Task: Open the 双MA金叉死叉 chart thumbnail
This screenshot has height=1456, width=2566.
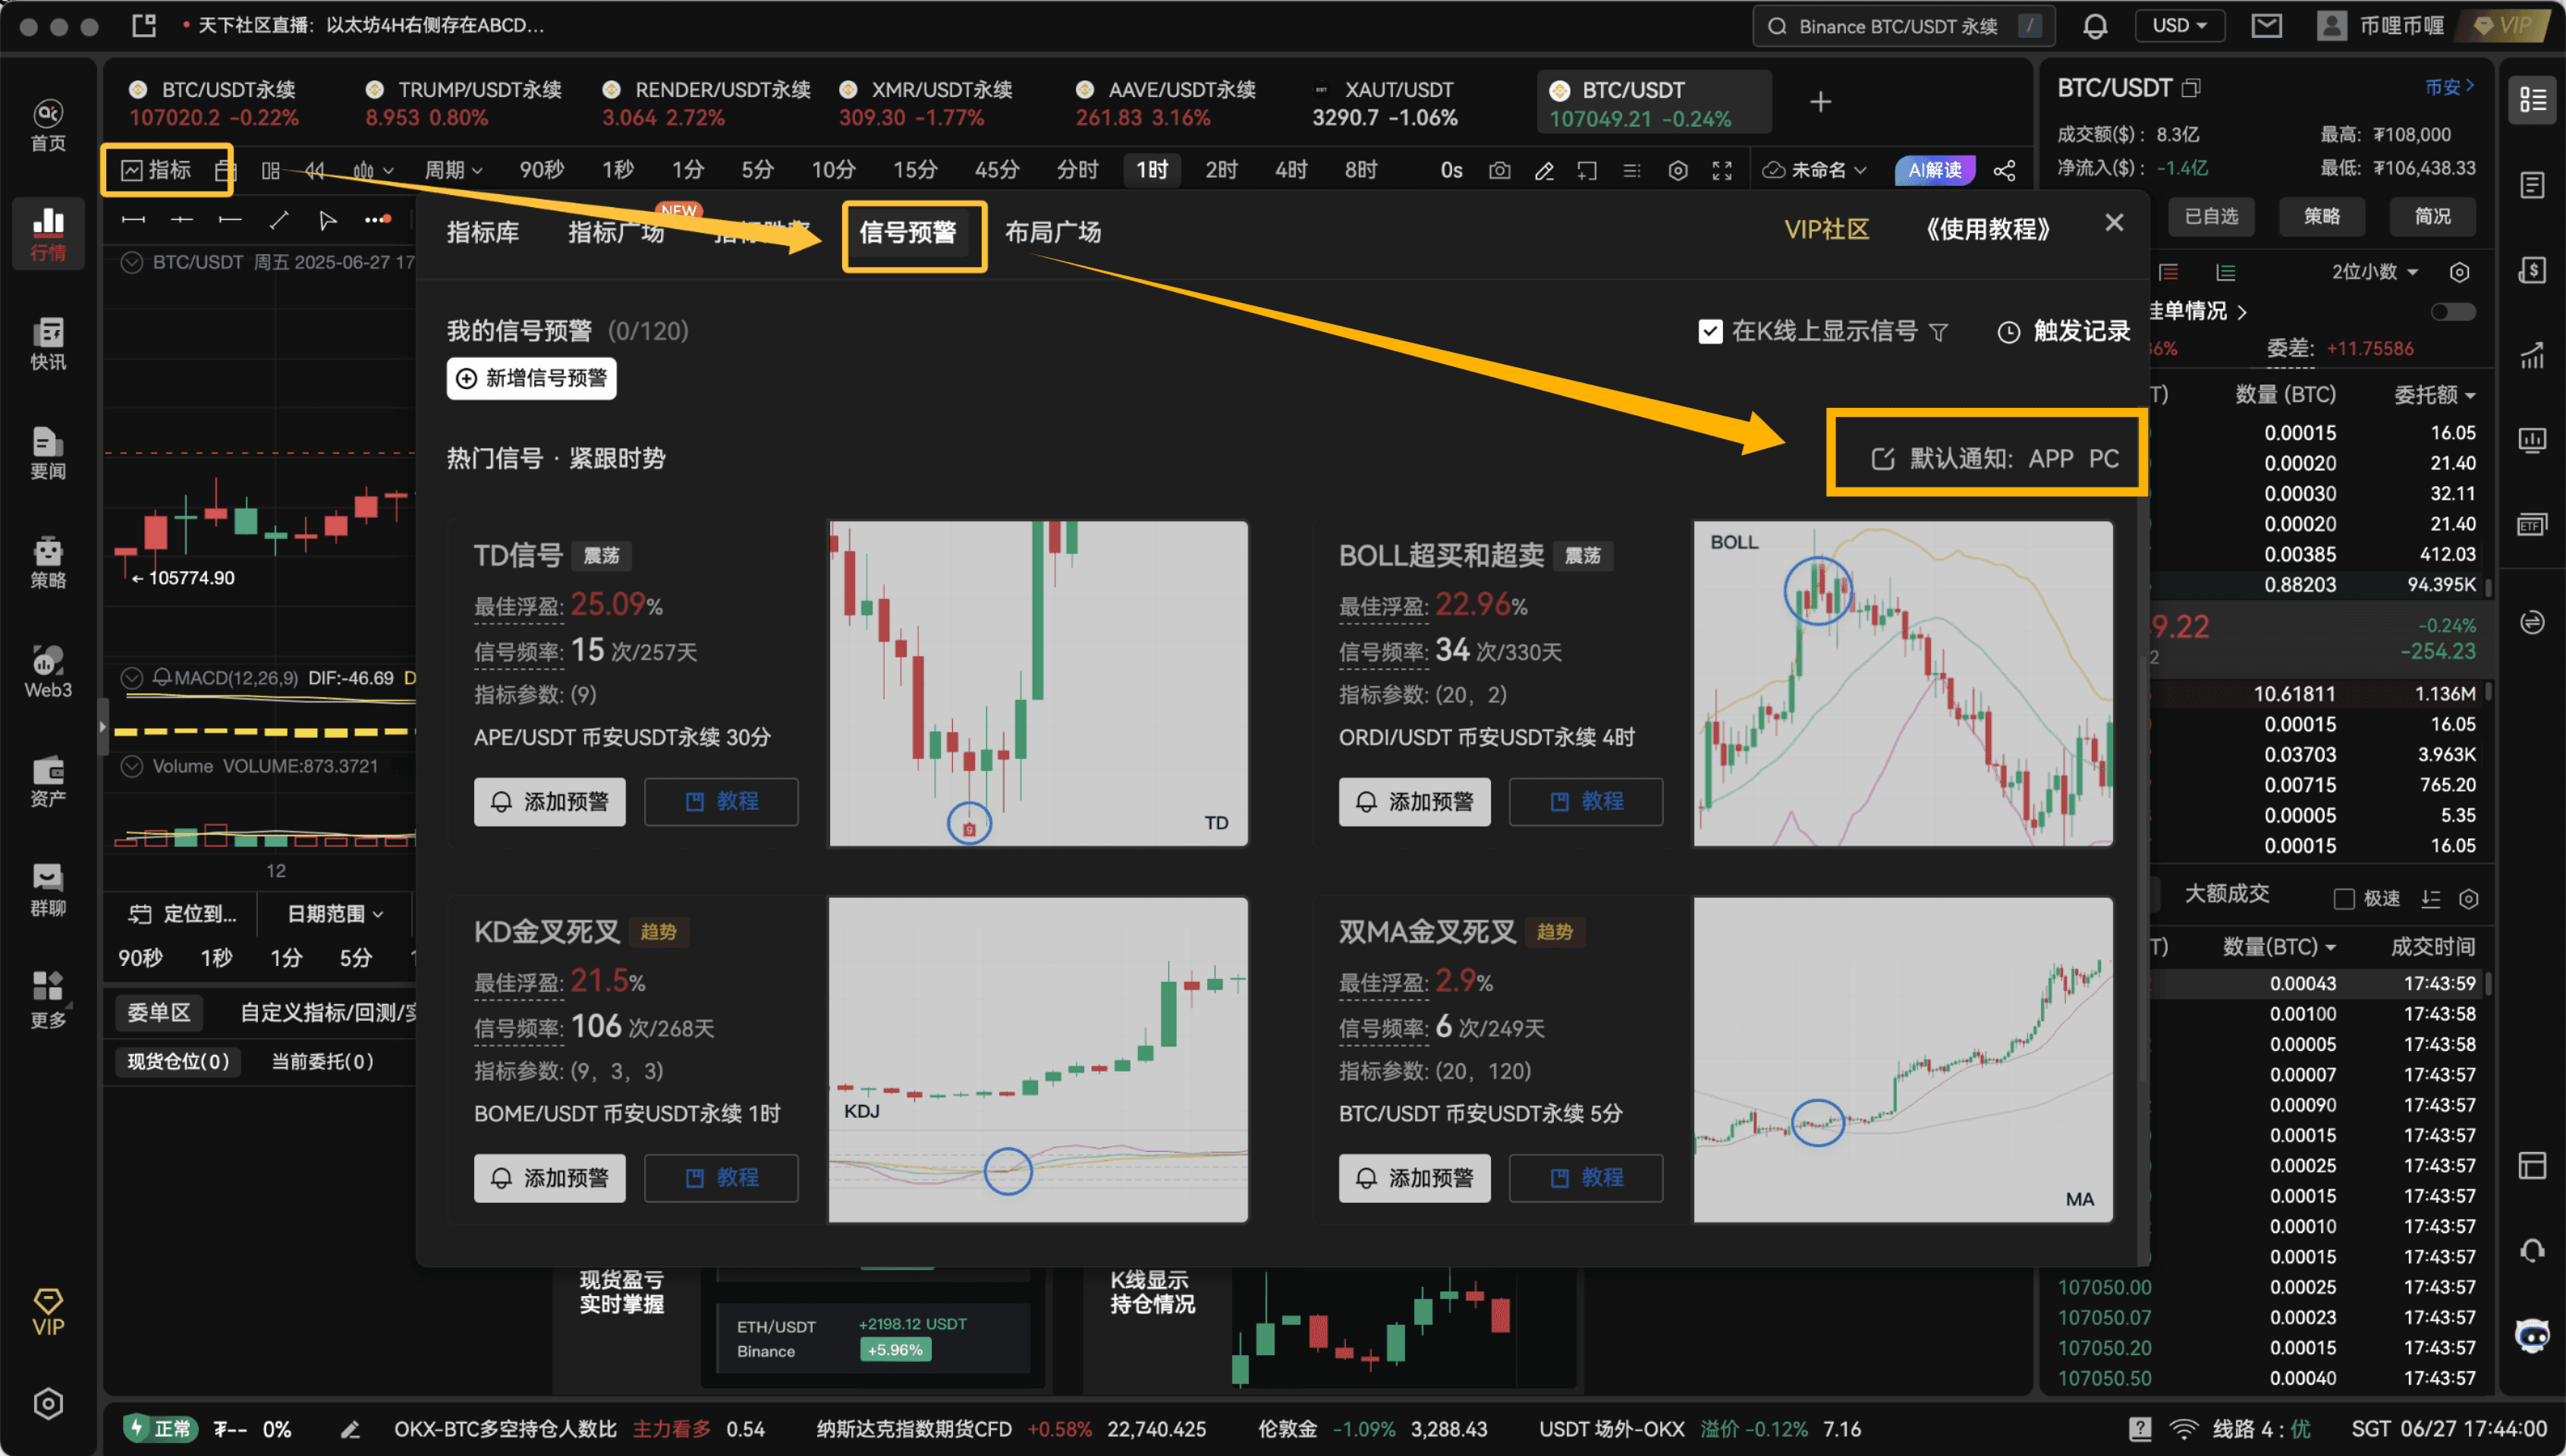Action: (x=1903, y=1059)
